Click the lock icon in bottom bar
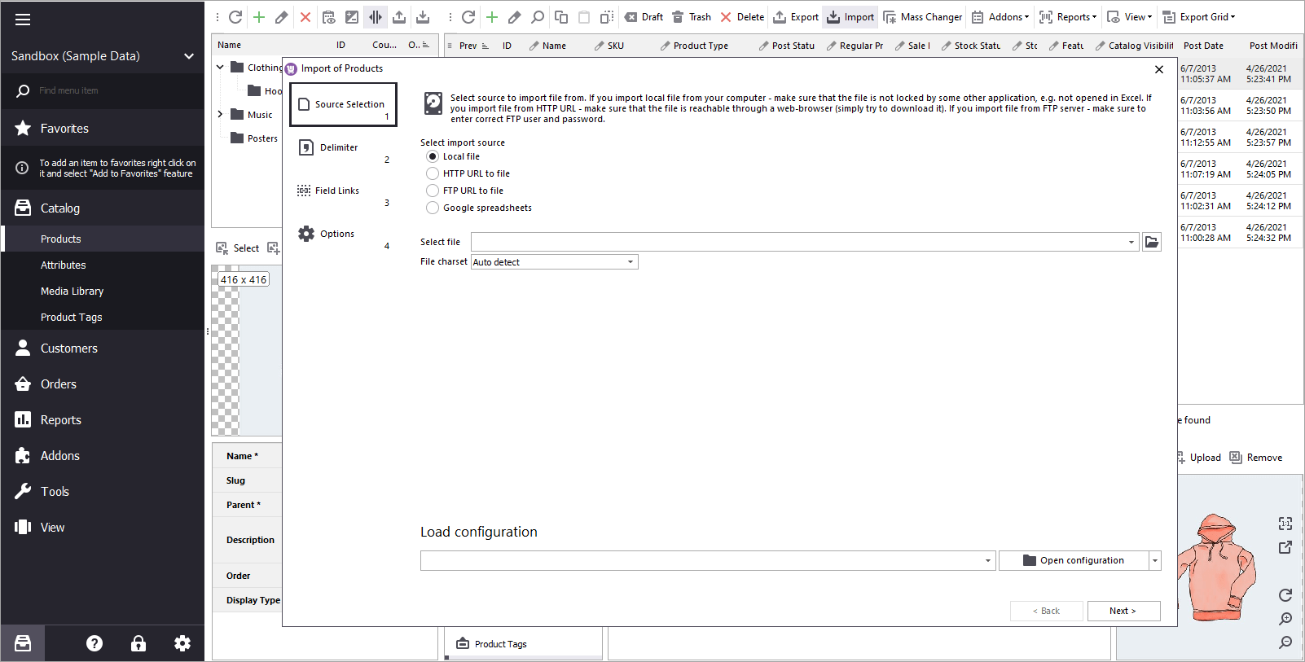The width and height of the screenshot is (1305, 662). tap(138, 643)
